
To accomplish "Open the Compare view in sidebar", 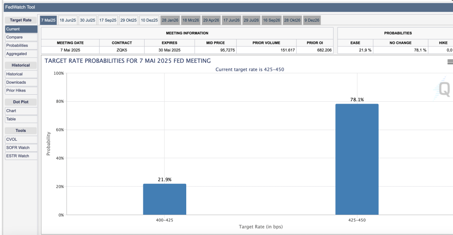I will [x=21, y=38].
